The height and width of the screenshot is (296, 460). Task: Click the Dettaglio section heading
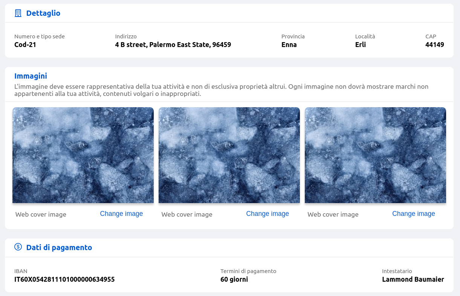pyautogui.click(x=43, y=13)
